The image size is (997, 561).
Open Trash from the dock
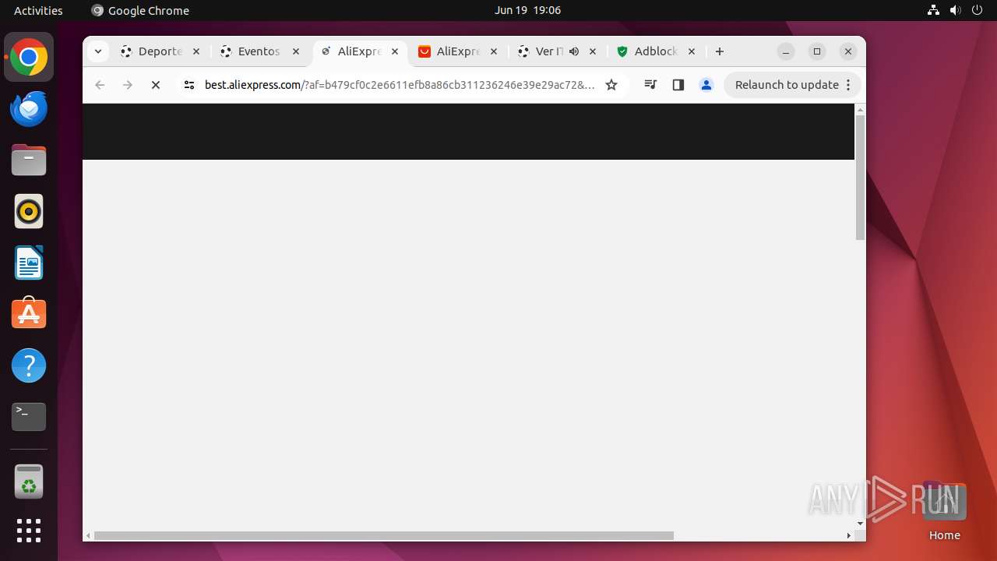[x=29, y=482]
